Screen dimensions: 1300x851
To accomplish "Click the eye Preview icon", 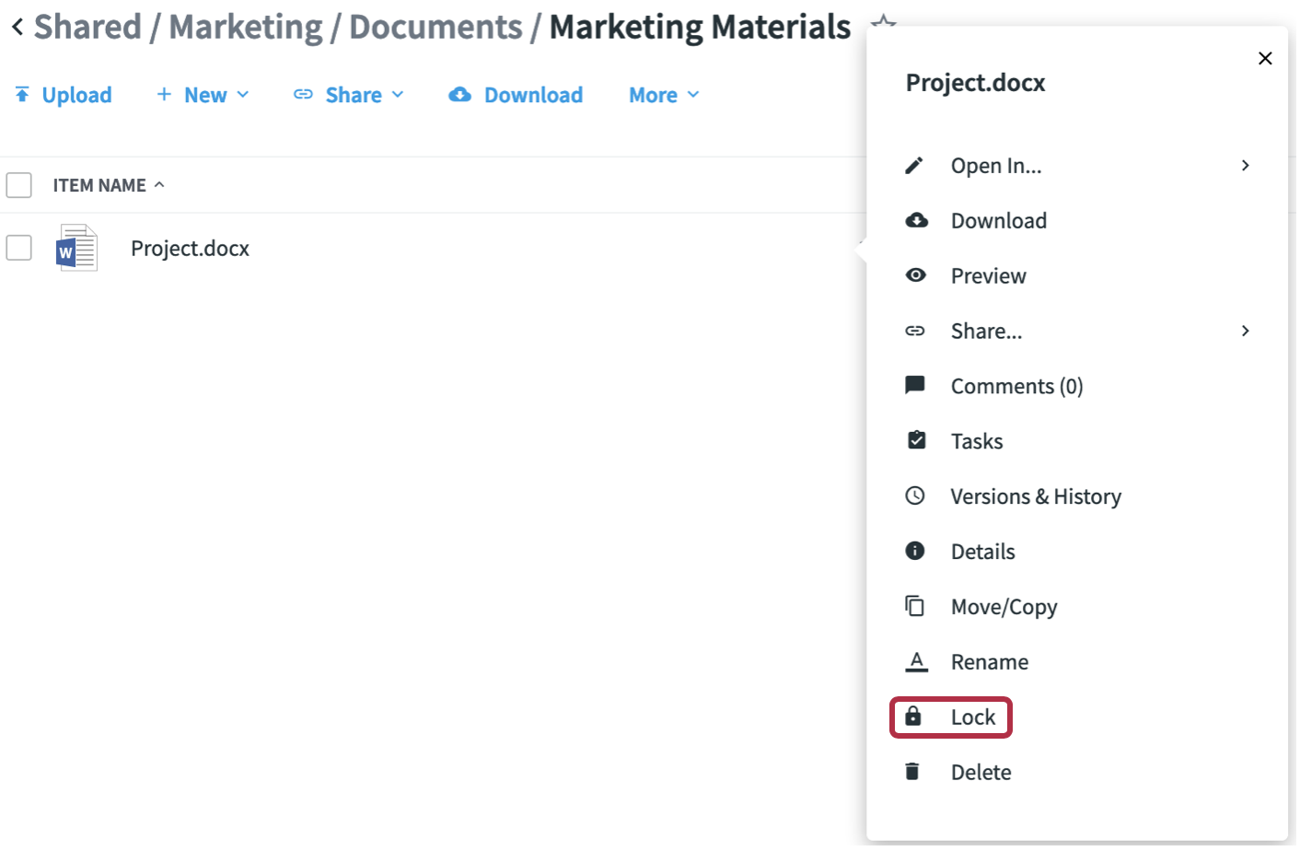I will (x=917, y=275).
